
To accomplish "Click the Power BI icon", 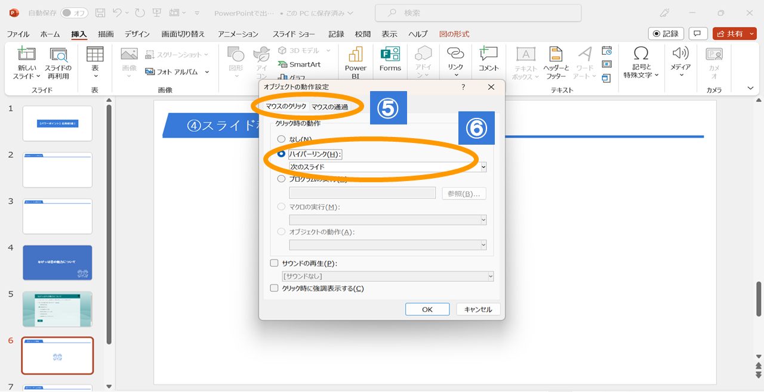I will (x=356, y=54).
